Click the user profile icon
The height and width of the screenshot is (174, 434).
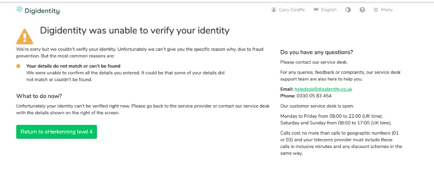[274, 10]
